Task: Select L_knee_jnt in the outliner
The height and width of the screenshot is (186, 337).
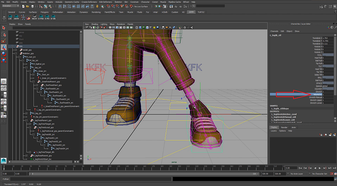Action: coord(41,71)
